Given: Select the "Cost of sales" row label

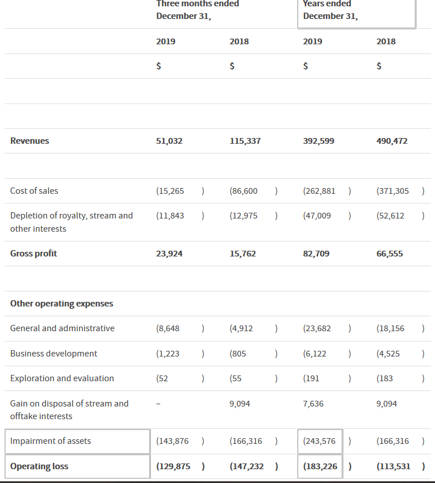Looking at the screenshot, I should pyautogui.click(x=34, y=191).
